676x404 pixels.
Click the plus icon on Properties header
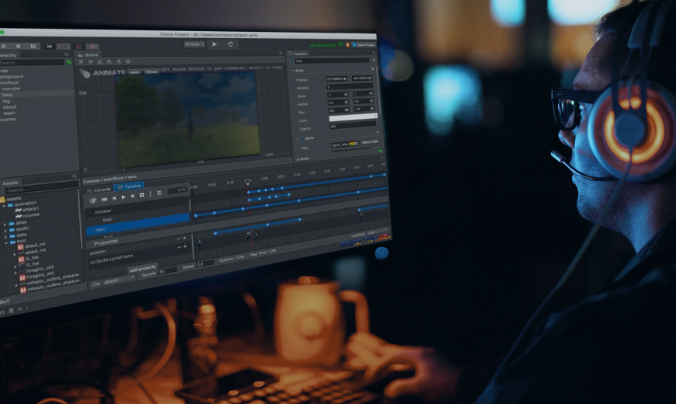point(185,238)
